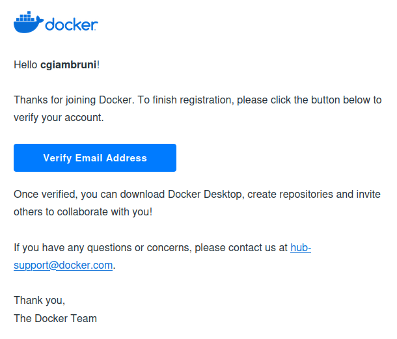Click the word Hello in the greeting
Screen dimensions: 397x339
(x=25, y=65)
